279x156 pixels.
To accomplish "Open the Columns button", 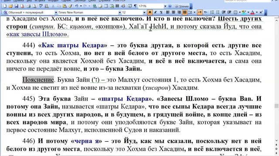I will click(x=117, y=6).
